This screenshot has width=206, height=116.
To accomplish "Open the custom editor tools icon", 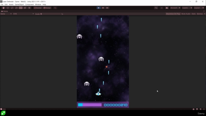I will click(x=29, y=8).
